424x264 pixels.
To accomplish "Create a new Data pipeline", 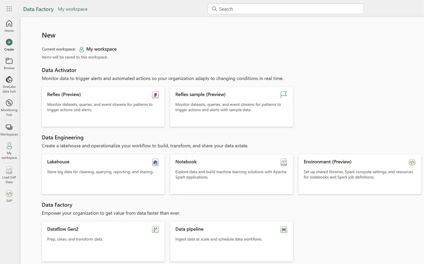I will click(231, 241).
